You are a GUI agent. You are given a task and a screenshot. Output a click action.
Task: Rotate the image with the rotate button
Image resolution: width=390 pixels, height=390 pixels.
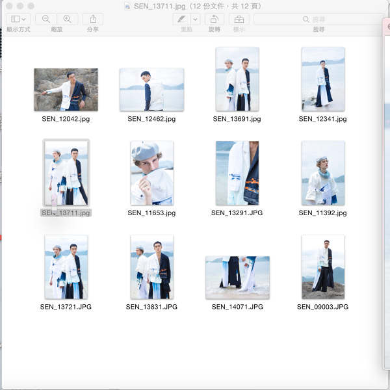(x=214, y=19)
